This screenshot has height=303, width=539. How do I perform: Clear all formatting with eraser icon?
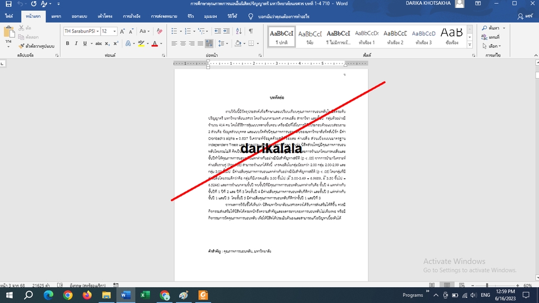point(159,31)
